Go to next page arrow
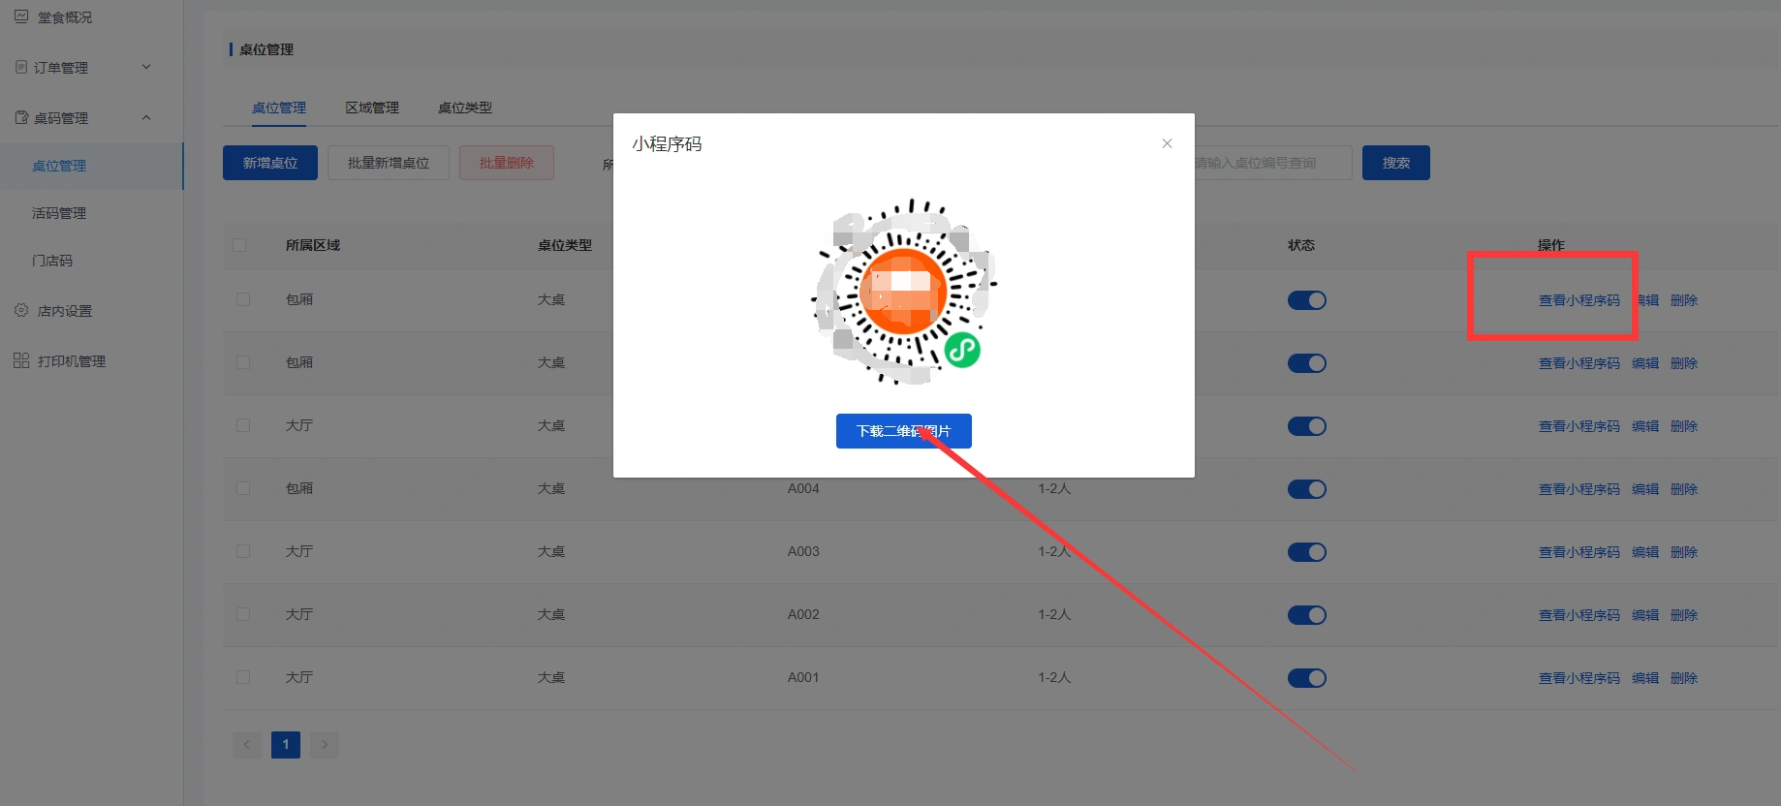Viewport: 1781px width, 806px height. coord(325,744)
